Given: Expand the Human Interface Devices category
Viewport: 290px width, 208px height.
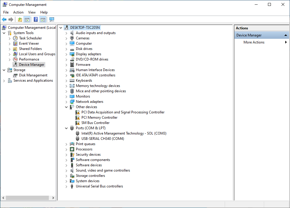Looking at the screenshot, I should pyautogui.click(x=66, y=70).
